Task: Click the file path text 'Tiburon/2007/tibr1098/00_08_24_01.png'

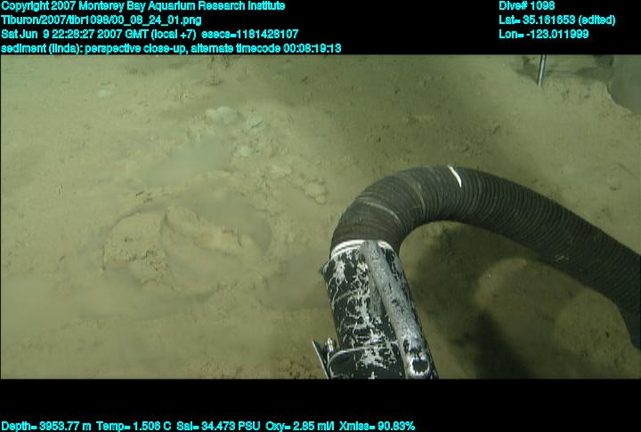Action: pyautogui.click(x=101, y=20)
